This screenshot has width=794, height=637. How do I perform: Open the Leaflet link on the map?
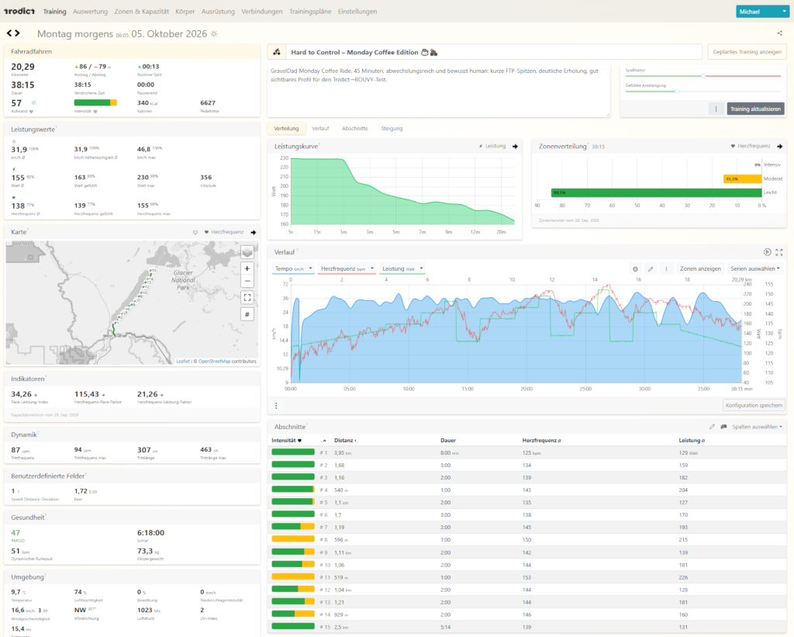183,362
